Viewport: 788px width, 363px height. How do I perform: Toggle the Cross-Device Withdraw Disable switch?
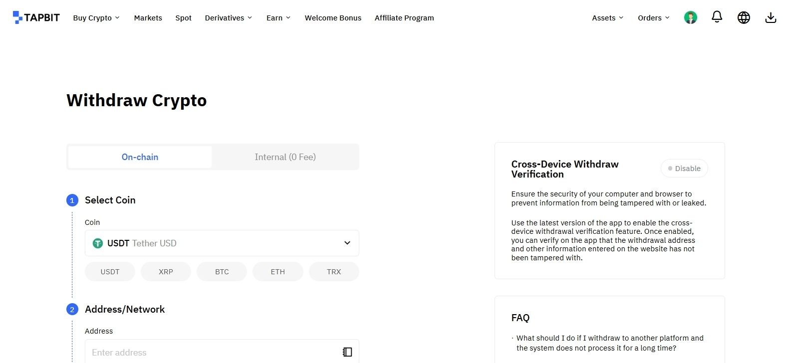pos(684,169)
